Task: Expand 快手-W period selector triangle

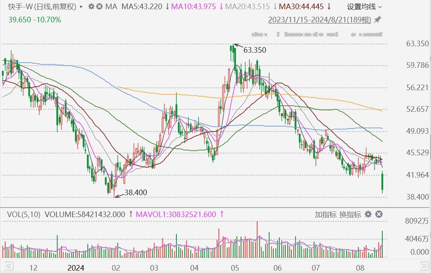Action: pyautogui.click(x=81, y=6)
